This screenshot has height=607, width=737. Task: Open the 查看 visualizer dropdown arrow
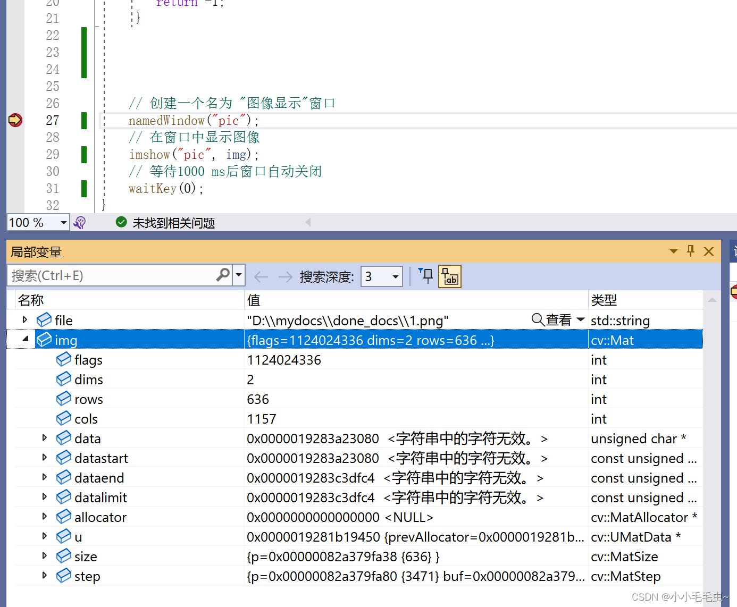[580, 320]
